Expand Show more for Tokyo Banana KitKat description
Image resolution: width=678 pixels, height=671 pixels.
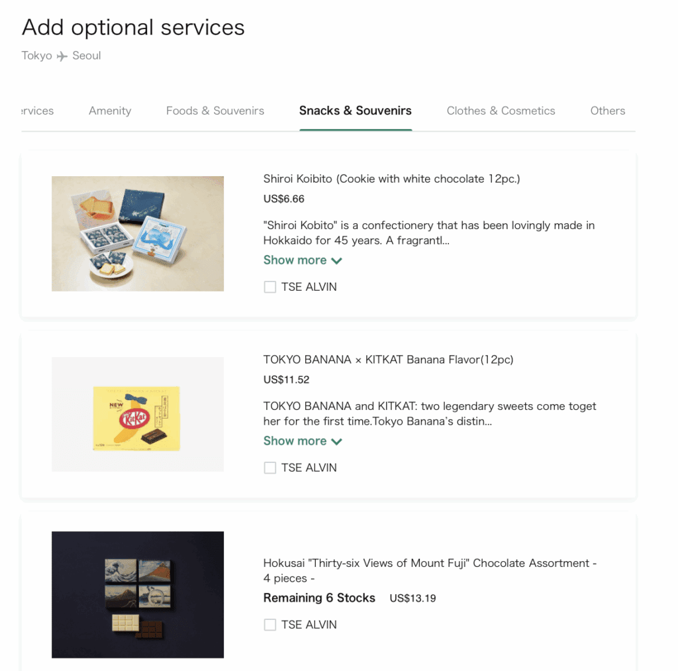click(x=295, y=441)
